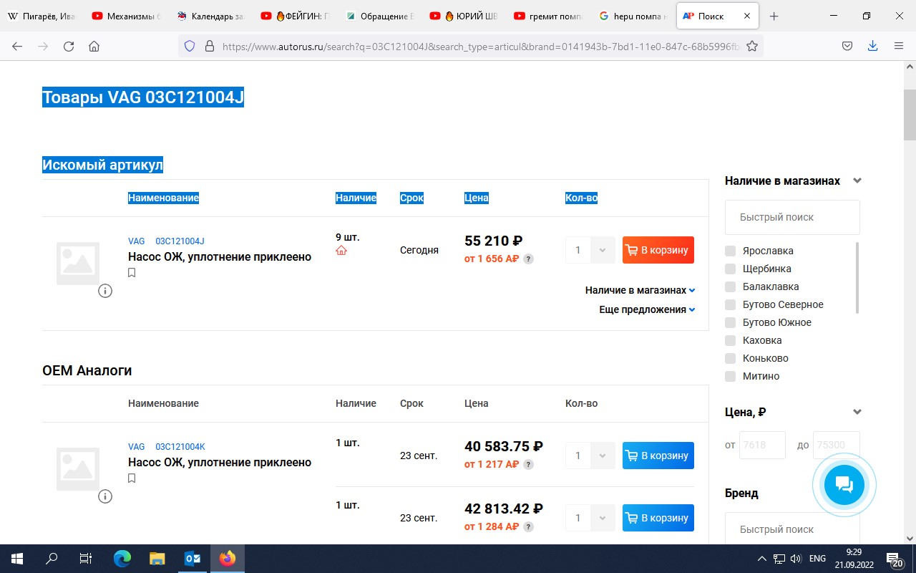The height and width of the screenshot is (573, 916).
Task: Open Windows taskbar search
Action: pos(52,559)
